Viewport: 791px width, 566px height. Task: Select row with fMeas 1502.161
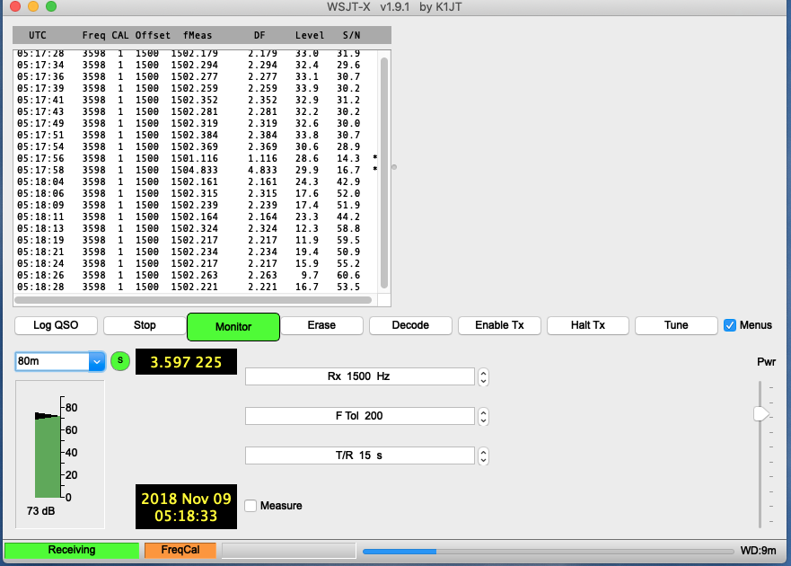pyautogui.click(x=197, y=181)
